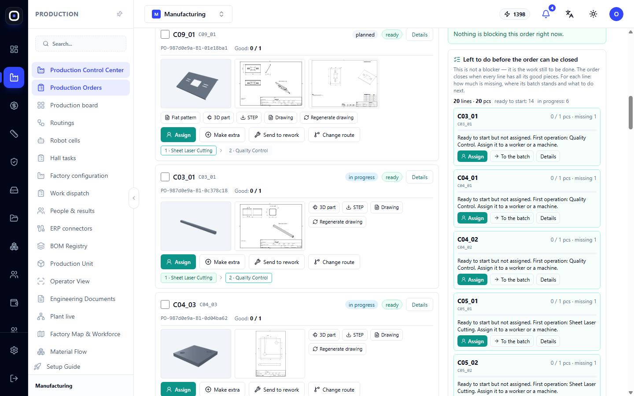
Task: Toggle the sidebar pin icon
Action: (120, 14)
